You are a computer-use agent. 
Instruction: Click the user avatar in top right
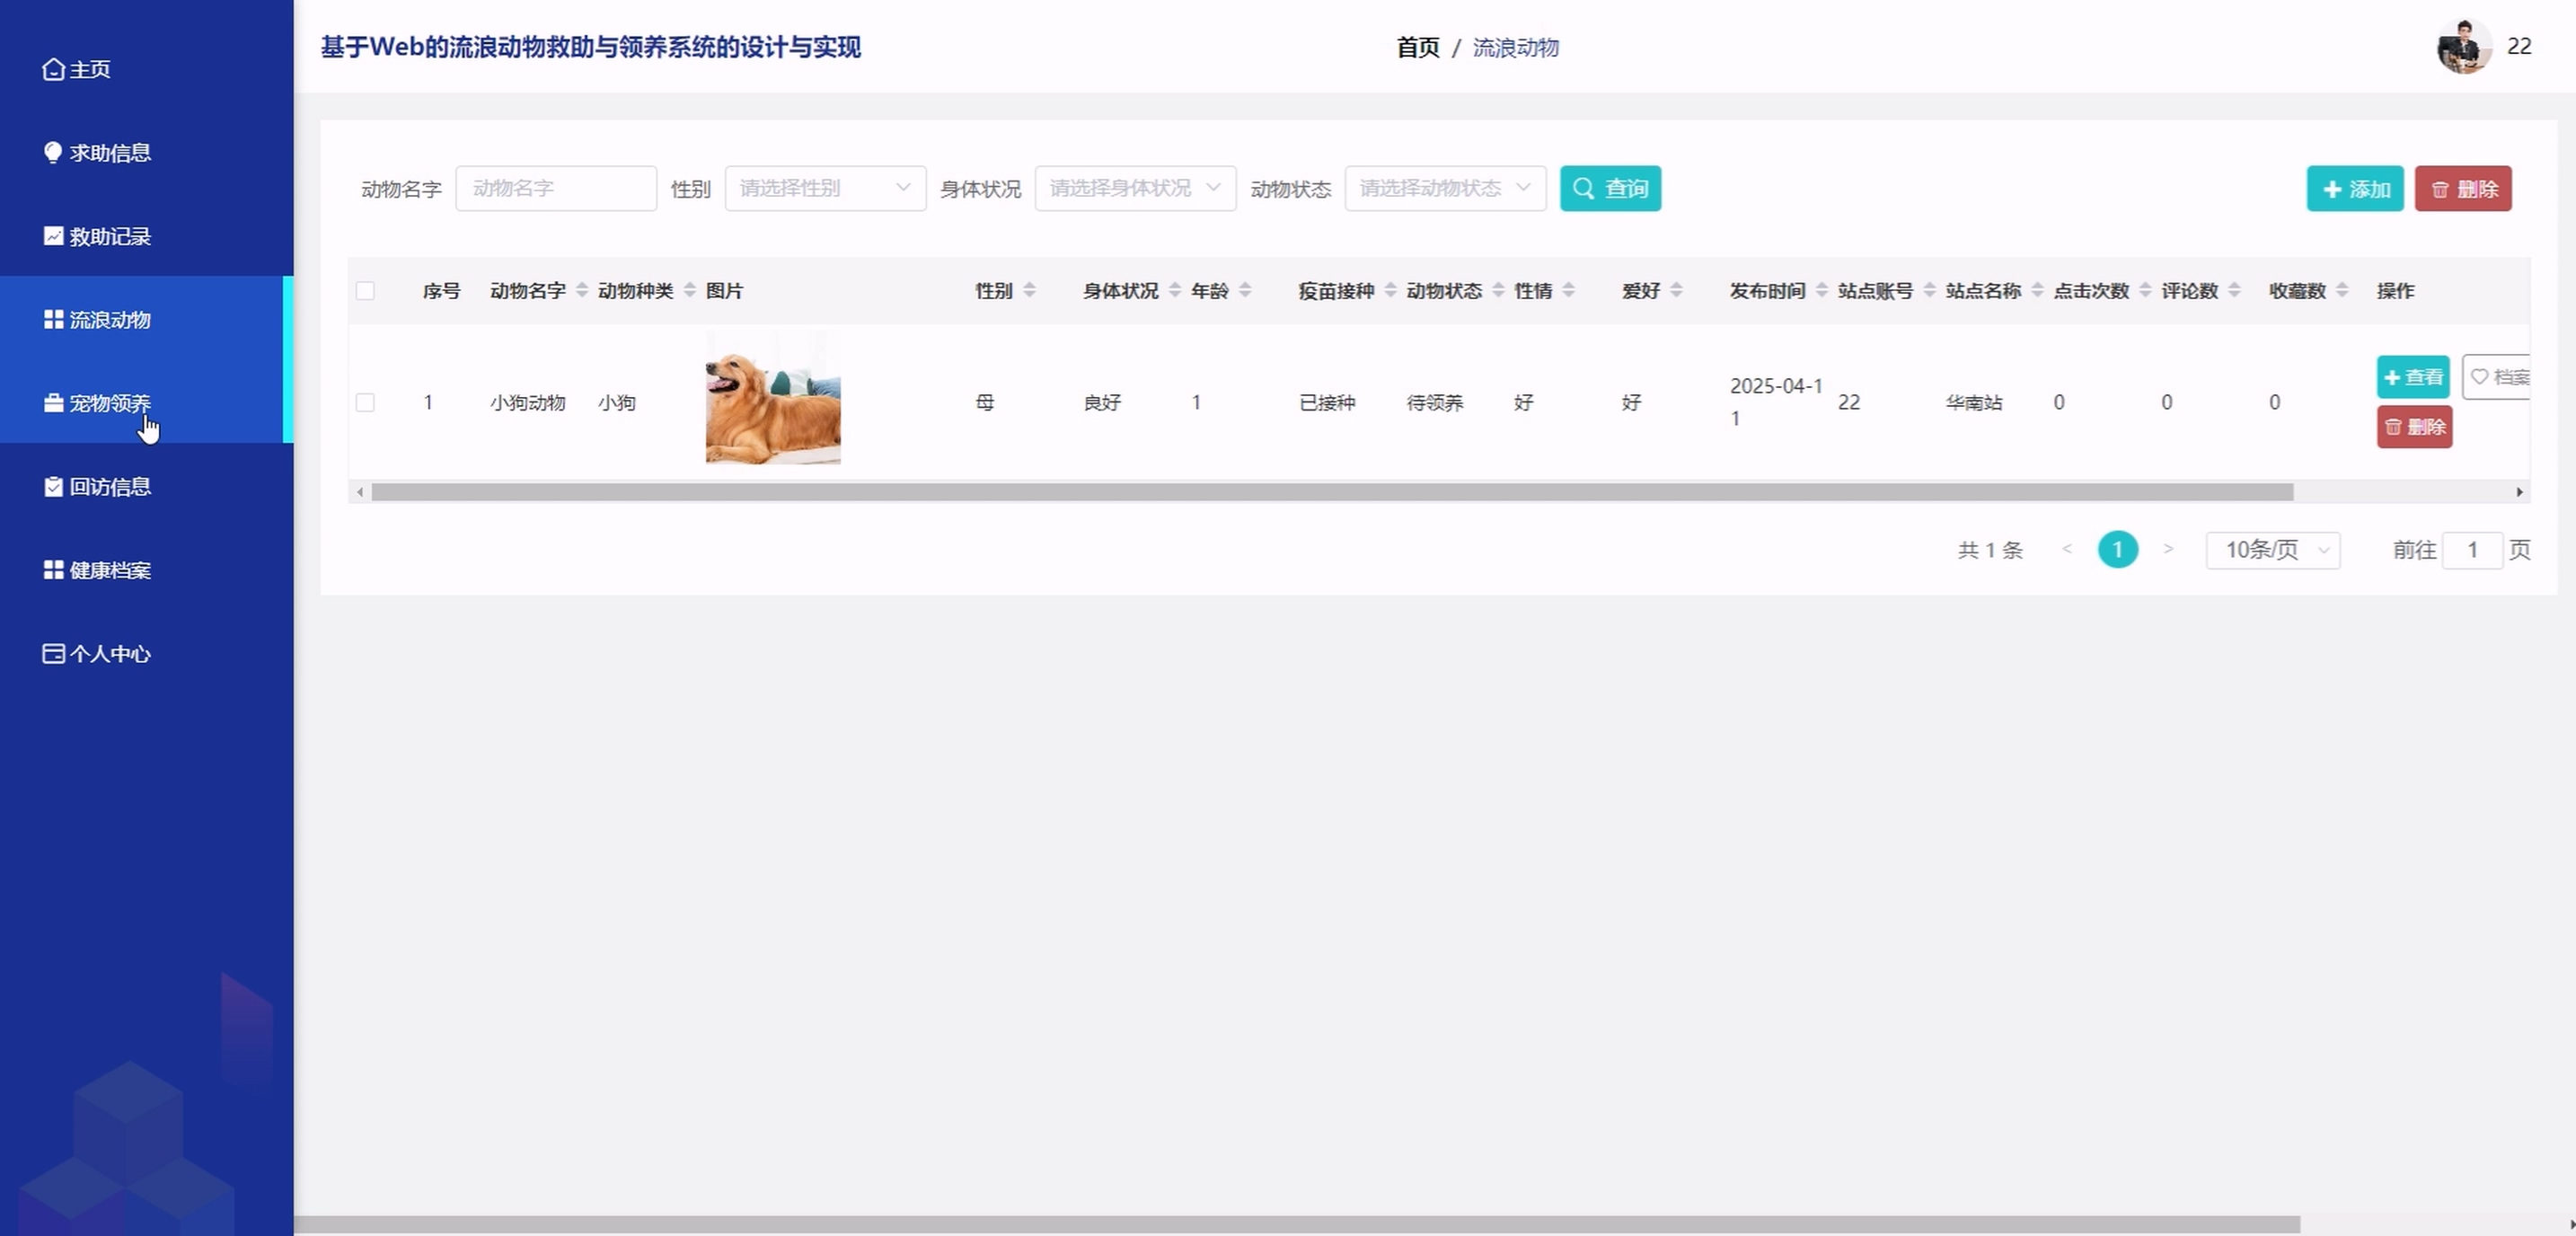click(x=2463, y=47)
